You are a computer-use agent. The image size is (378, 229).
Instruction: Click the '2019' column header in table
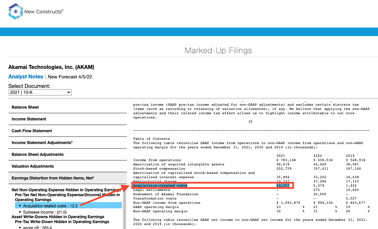pyautogui.click(x=350, y=156)
